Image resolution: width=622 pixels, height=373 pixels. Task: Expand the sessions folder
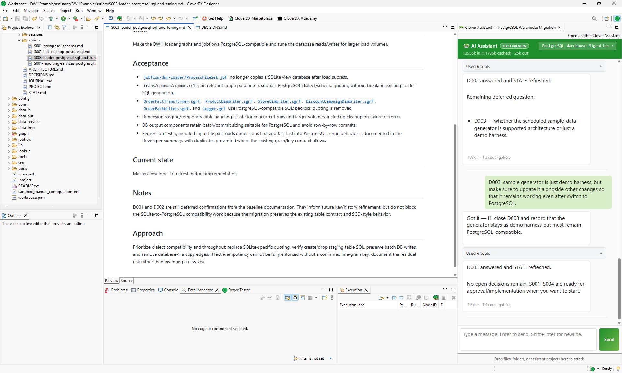click(19, 35)
